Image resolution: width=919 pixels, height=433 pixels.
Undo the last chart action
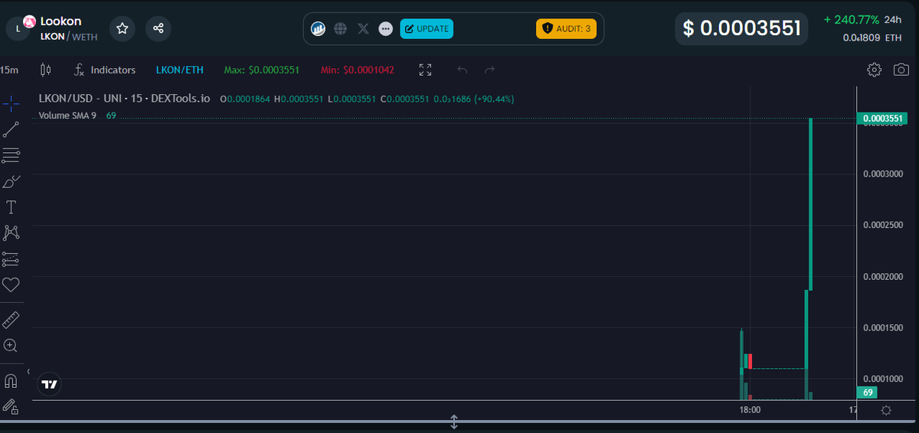(462, 70)
